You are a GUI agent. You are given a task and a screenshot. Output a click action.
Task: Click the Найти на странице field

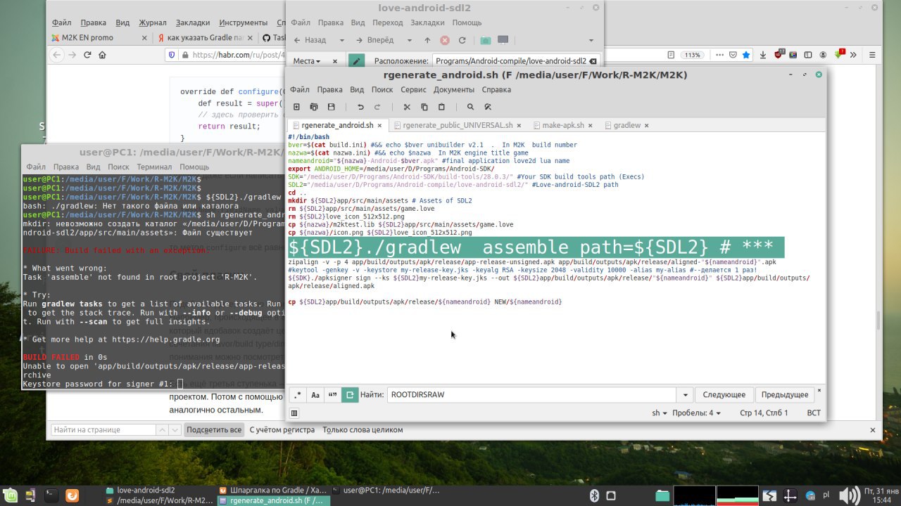click(103, 429)
